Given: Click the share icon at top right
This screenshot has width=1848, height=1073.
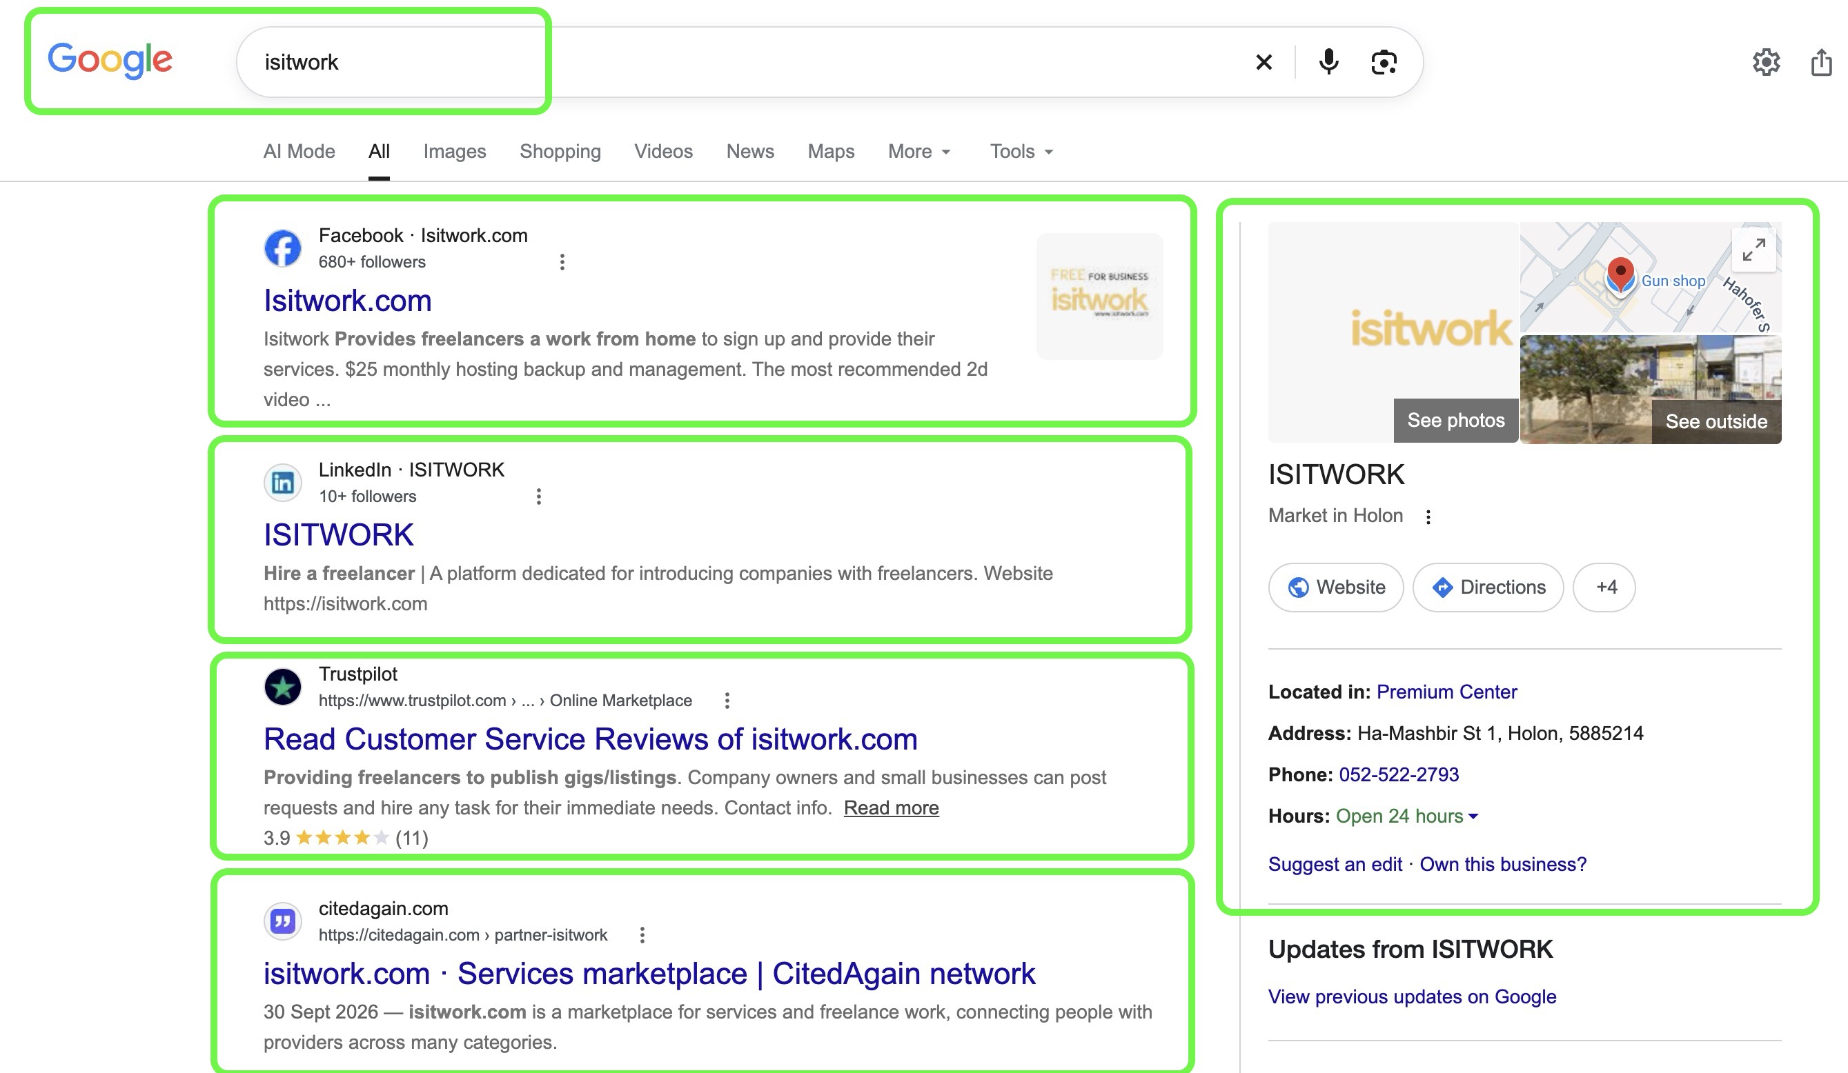Looking at the screenshot, I should pyautogui.click(x=1822, y=62).
